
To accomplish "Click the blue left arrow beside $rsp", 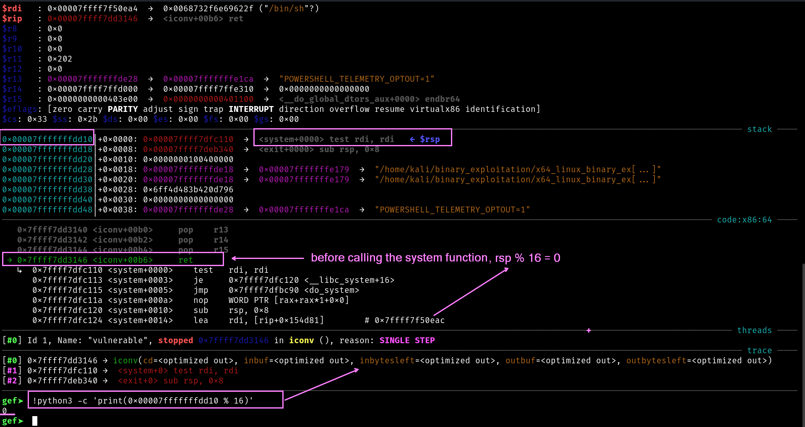I will coord(412,140).
